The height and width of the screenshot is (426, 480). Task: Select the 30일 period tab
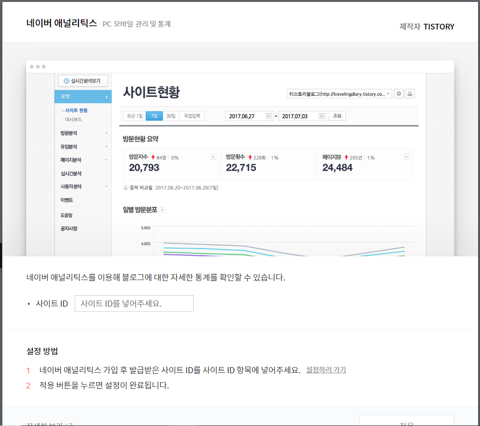point(171,116)
